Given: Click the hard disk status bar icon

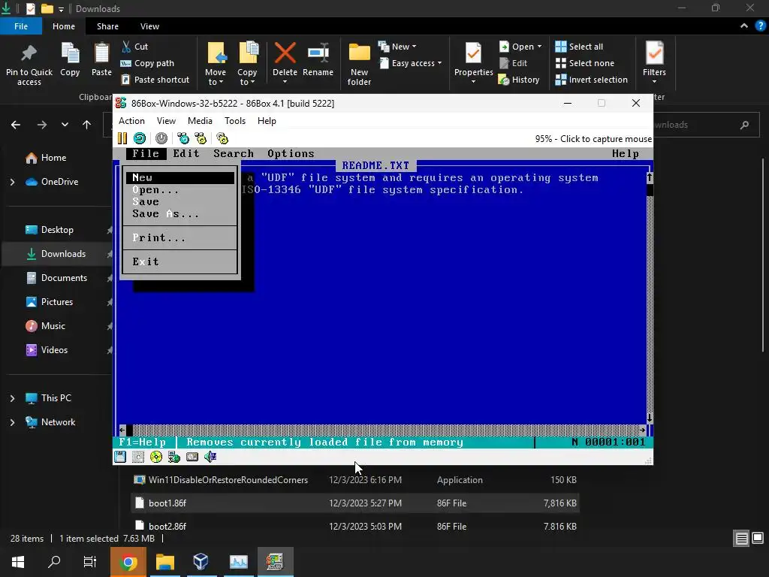Looking at the screenshot, I should click(192, 457).
